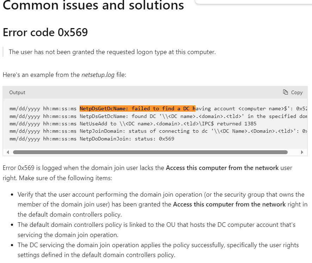Click the right scroll arrow under the log output
This screenshot has width=312, height=263.
click(302, 152)
